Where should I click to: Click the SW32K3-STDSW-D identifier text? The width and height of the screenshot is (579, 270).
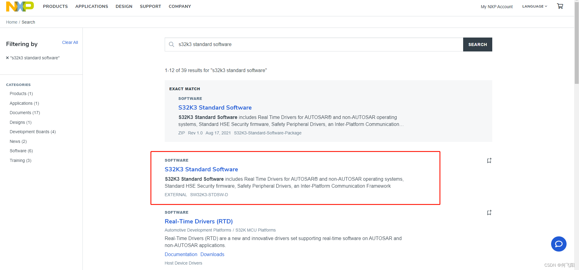209,195
